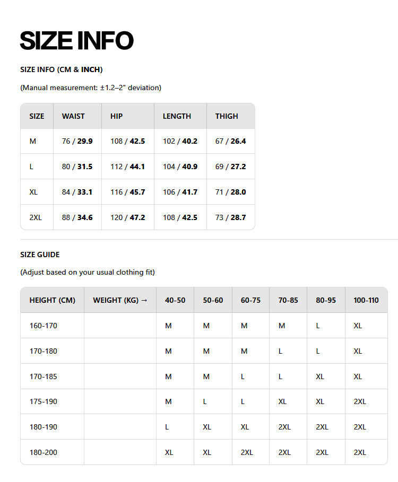
Task: Click the 73 / 28.7 thigh cell
Action: (230, 217)
